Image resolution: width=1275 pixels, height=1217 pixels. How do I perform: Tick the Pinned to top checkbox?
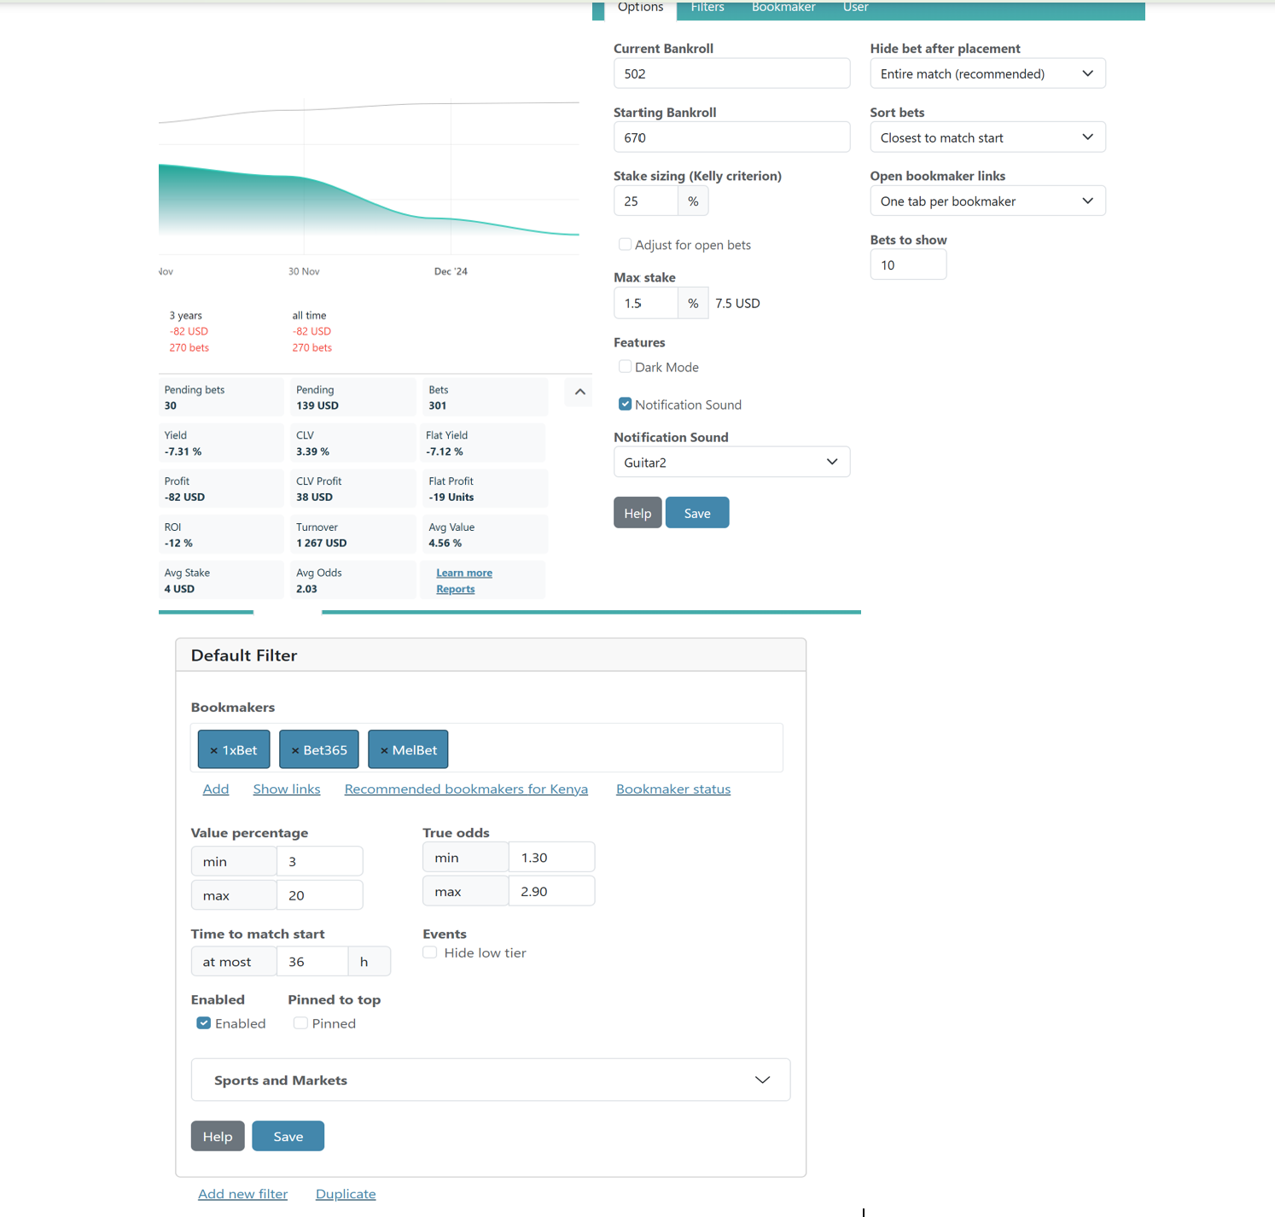(300, 1023)
